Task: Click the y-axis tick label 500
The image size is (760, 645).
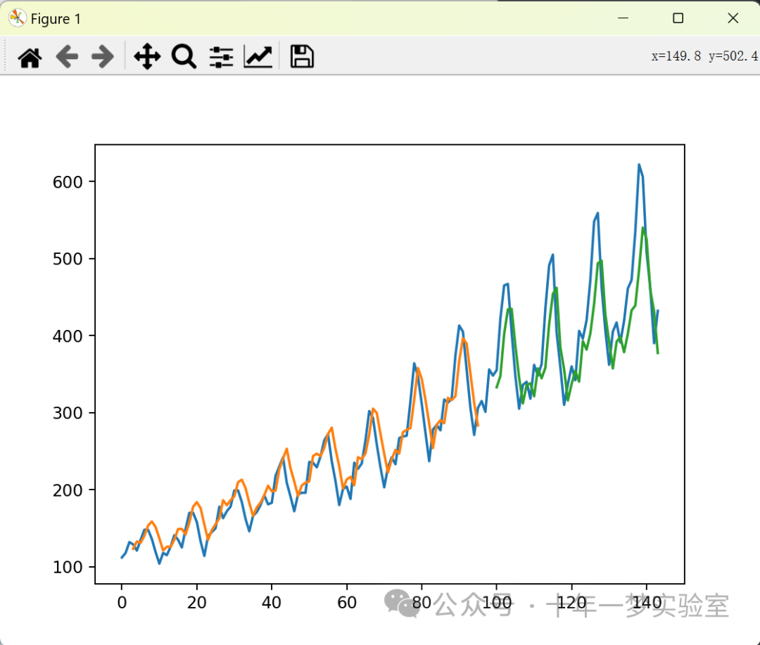Action: (x=68, y=259)
